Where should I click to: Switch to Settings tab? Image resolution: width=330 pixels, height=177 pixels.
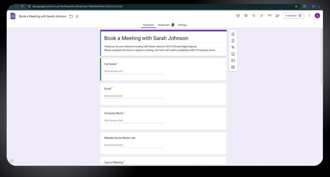click(182, 25)
